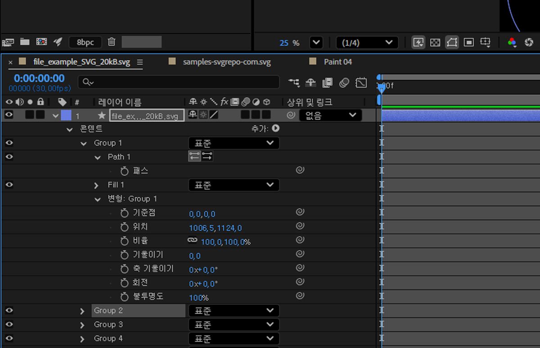Click stopwatch for 비율 property
Image resolution: width=540 pixels, height=348 pixels.
[125, 241]
